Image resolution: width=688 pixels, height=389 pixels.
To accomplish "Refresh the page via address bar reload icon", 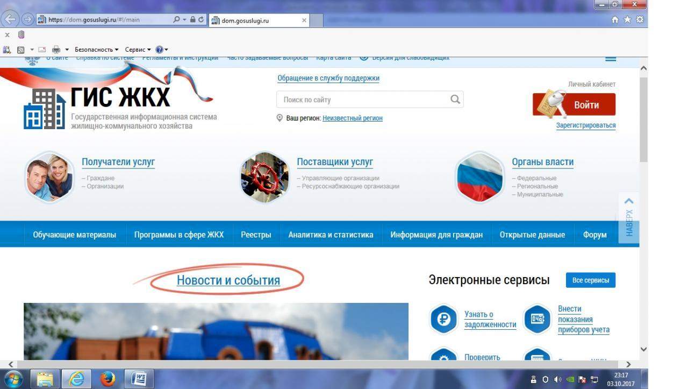I will click(202, 19).
